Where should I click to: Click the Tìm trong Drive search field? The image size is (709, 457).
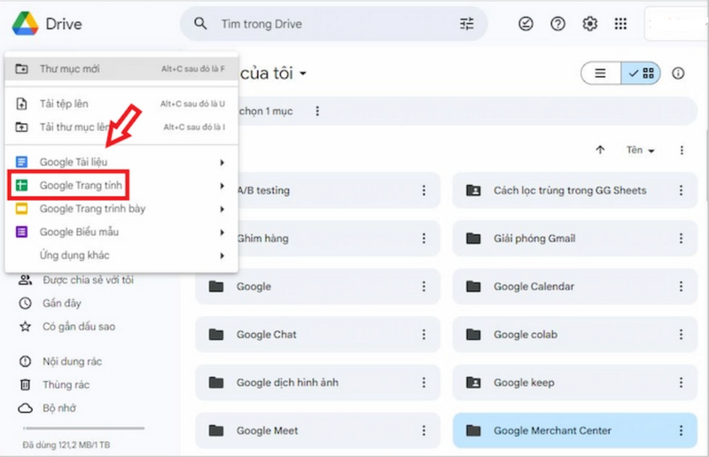point(334,24)
